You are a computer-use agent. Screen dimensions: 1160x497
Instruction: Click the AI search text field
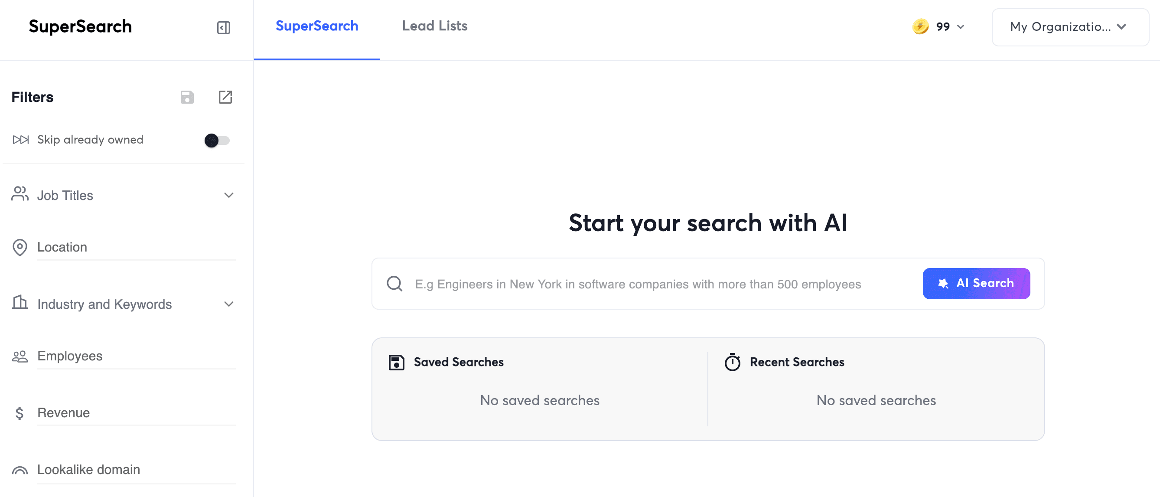point(638,284)
